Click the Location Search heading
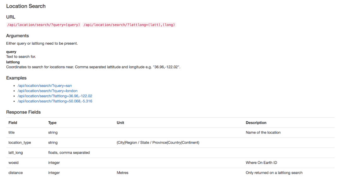 point(26,6)
